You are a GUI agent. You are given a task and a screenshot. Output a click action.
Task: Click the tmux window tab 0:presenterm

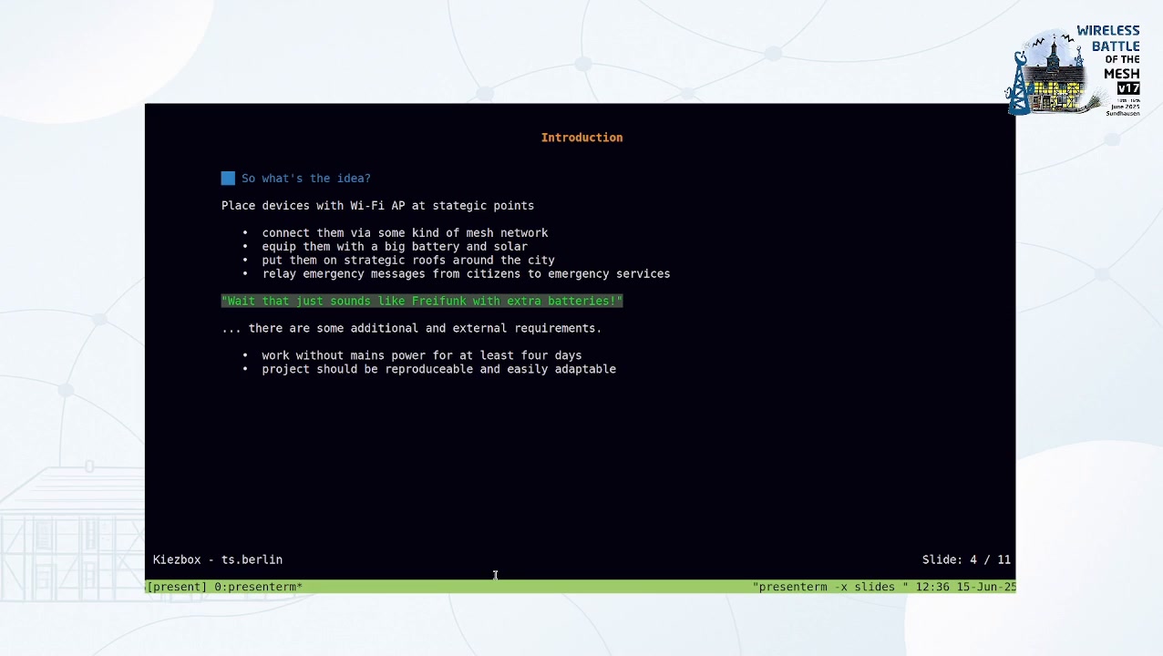point(258,587)
